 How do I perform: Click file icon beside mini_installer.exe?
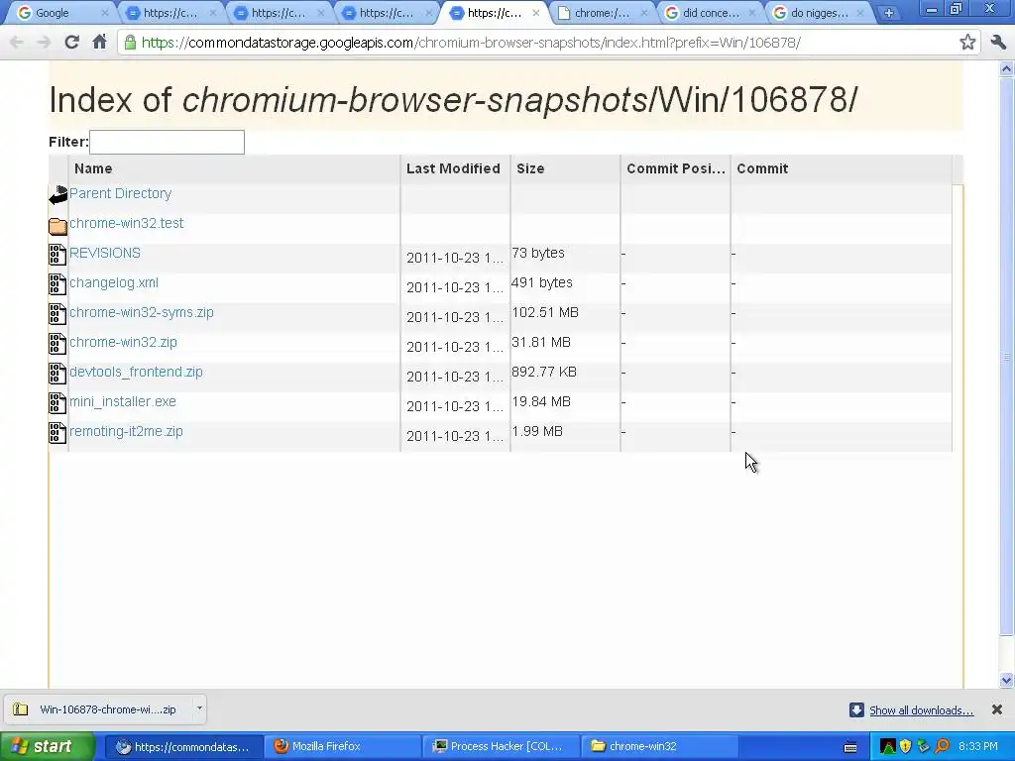click(x=57, y=403)
